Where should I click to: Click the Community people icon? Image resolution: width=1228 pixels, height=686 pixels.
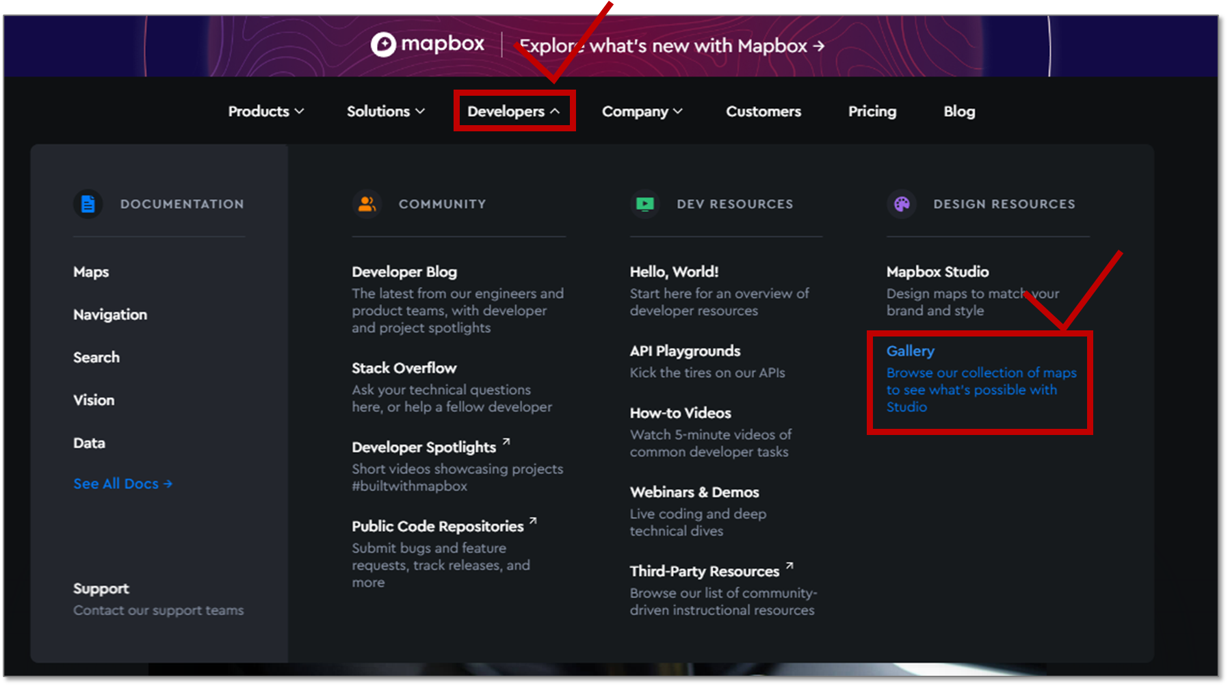[x=367, y=204]
